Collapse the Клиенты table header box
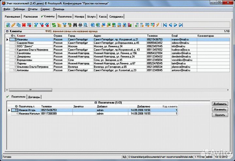This screenshot has height=161, width=235. [x=7, y=31]
